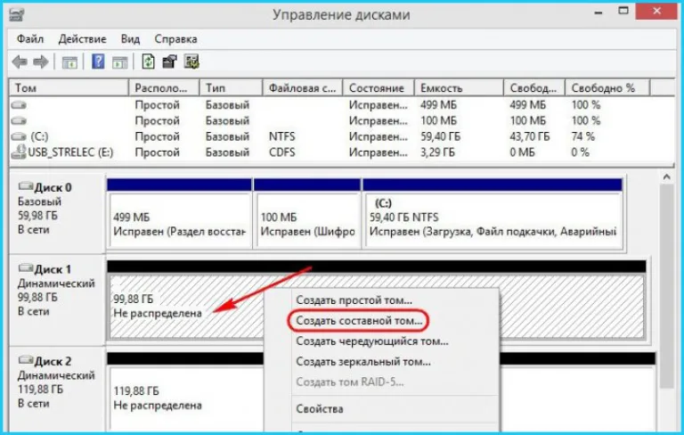Screen dimensions: 684x435
Task: Sort by the Емкость column header
Action: [459, 87]
